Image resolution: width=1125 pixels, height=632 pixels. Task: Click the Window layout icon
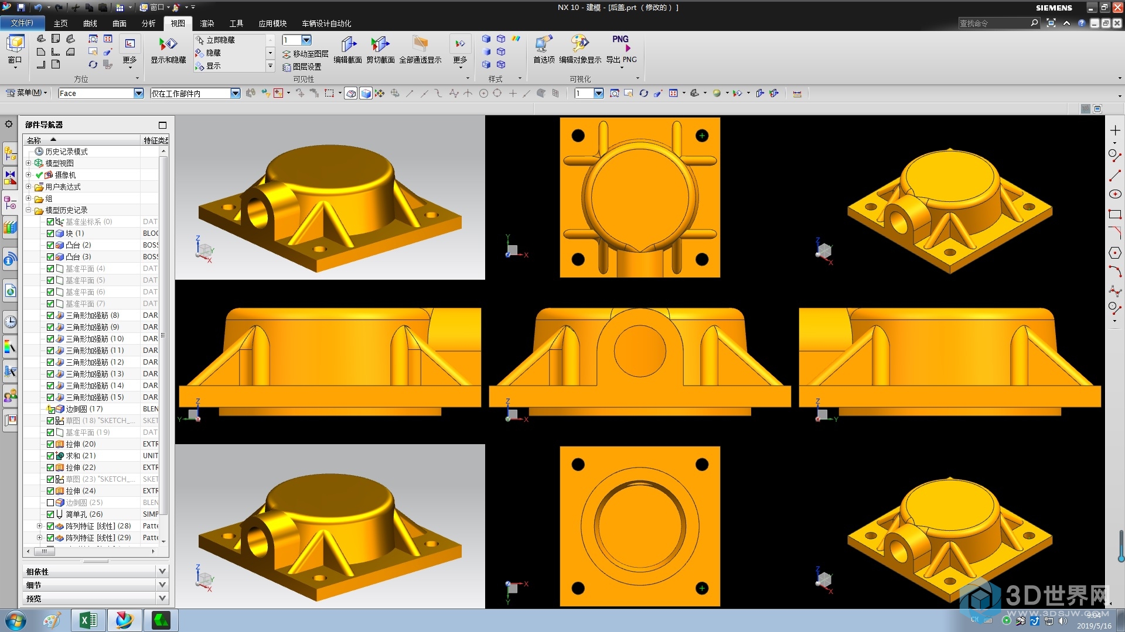(15, 43)
